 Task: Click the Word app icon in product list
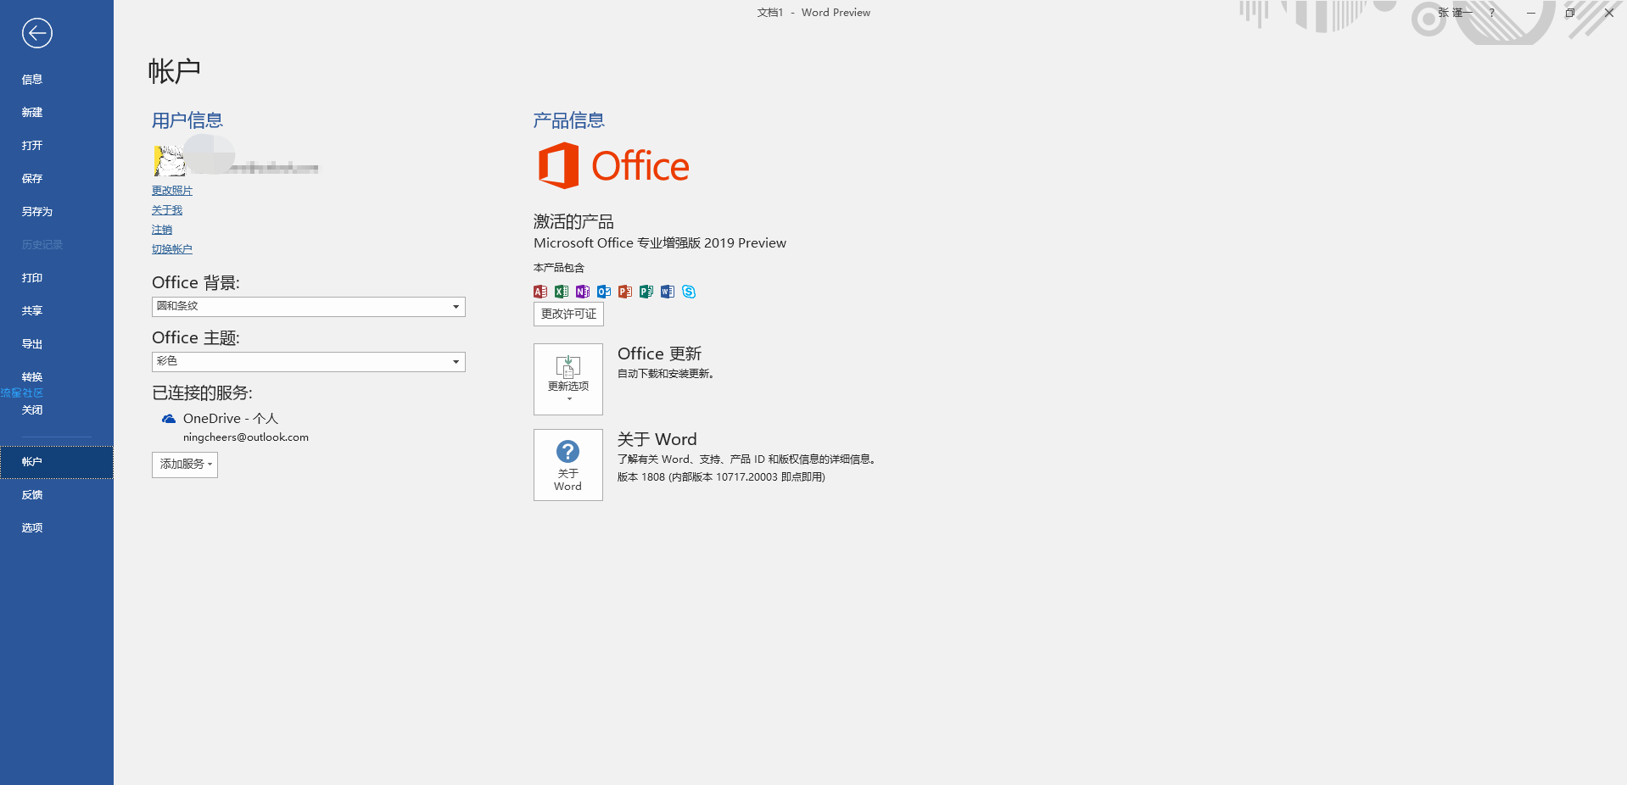668,292
